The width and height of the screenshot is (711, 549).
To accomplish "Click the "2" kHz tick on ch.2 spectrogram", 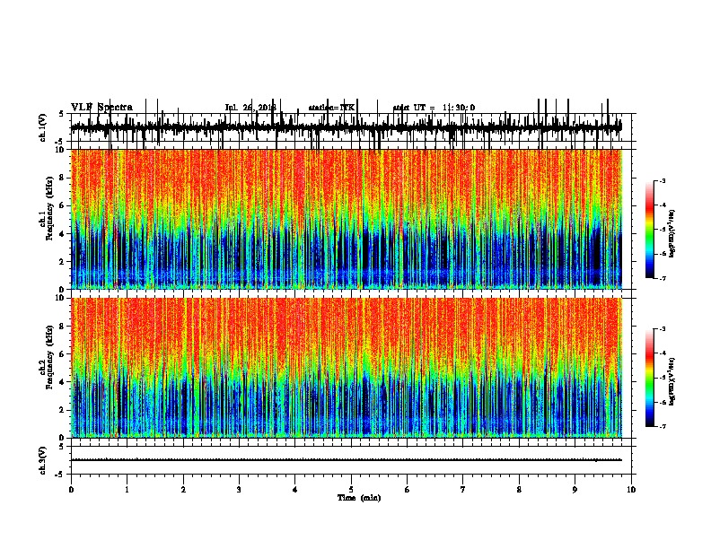I will pos(62,410).
